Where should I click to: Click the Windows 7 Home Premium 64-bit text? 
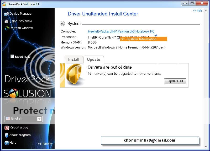(127, 47)
